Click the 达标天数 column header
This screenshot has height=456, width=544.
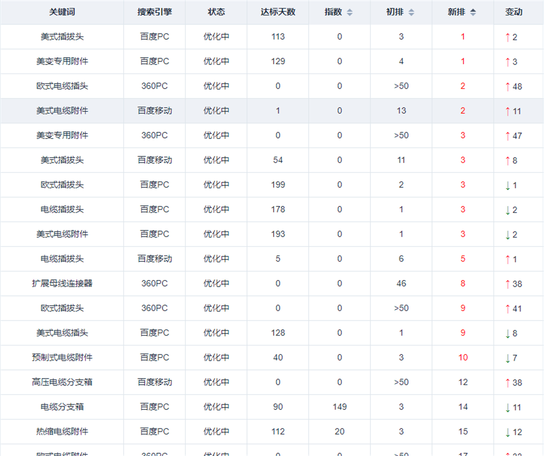click(278, 12)
